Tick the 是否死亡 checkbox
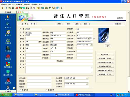Viewport: 130px width, 97px height. 20,90
